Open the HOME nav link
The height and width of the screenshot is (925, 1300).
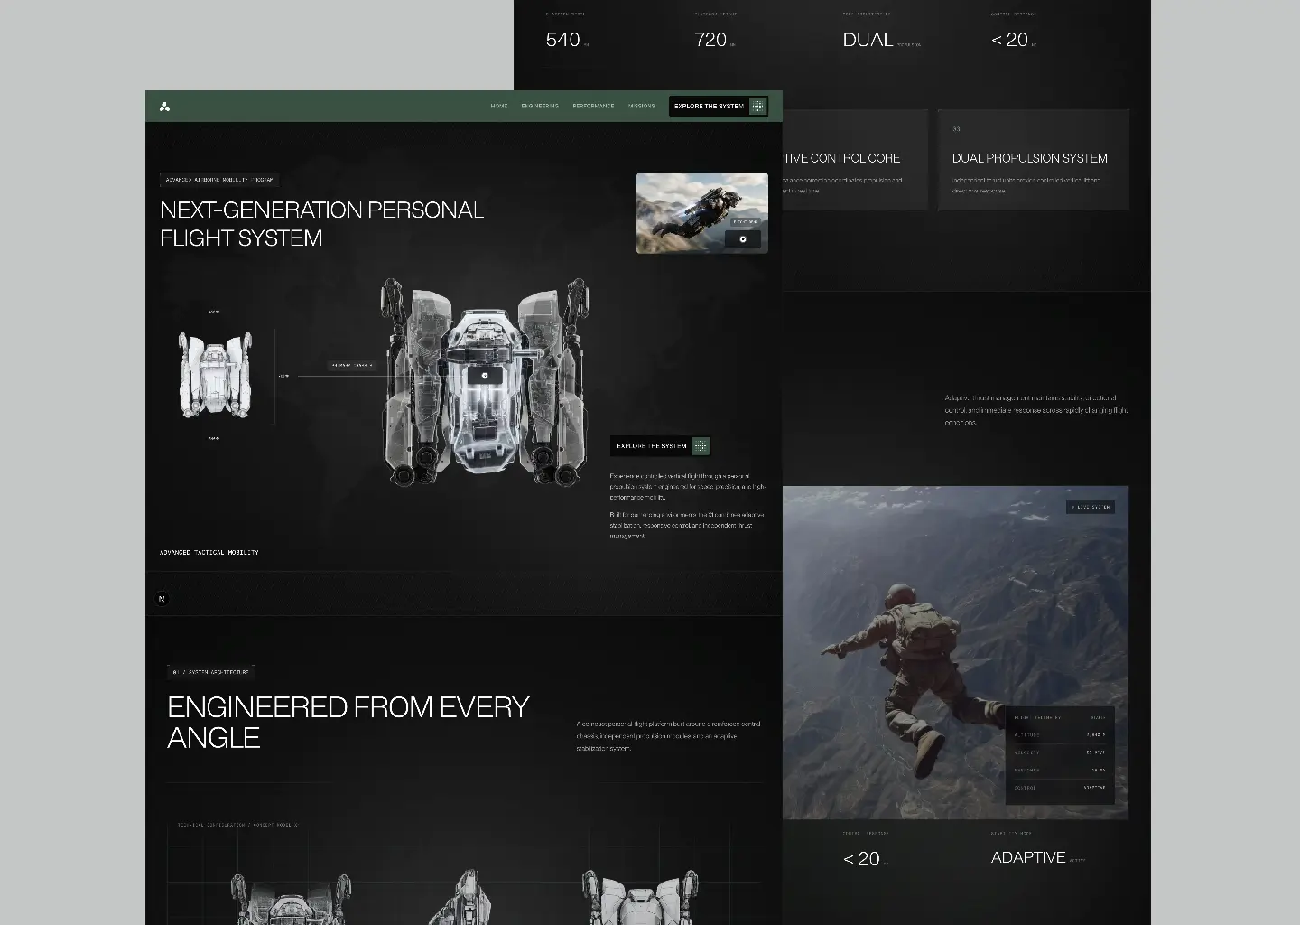(x=499, y=107)
